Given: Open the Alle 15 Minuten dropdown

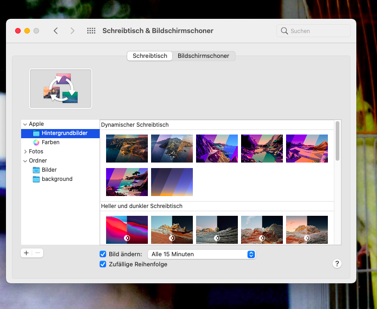Looking at the screenshot, I should point(202,254).
